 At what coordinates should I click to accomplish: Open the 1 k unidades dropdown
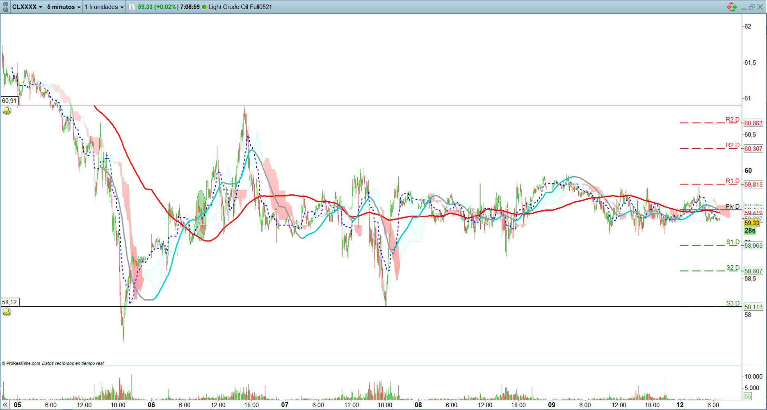pos(104,7)
